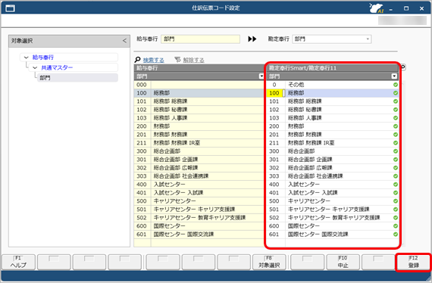
Task: Collapse the 対象選択 panel with the arrow
Action: [124, 41]
